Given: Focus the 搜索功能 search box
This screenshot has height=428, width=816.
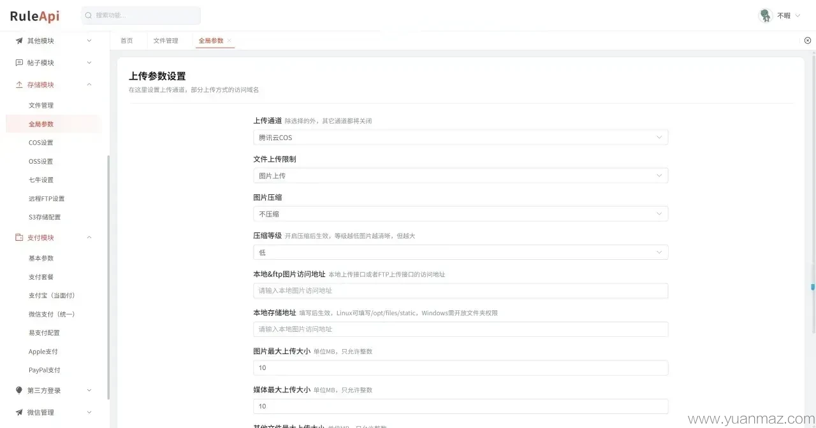Looking at the screenshot, I should pos(141,15).
